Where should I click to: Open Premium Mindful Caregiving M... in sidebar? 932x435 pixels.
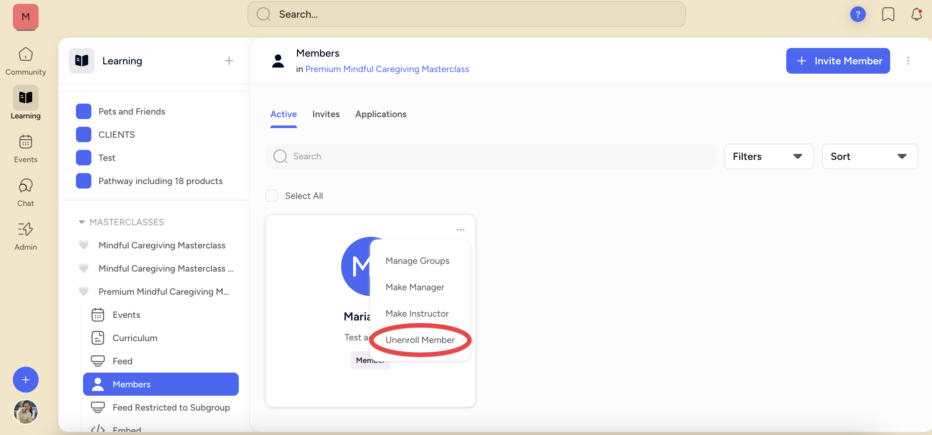coord(163,292)
